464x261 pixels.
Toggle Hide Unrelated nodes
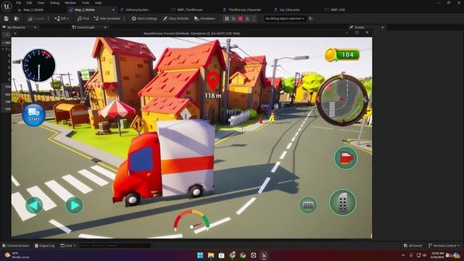pyautogui.click(x=107, y=19)
